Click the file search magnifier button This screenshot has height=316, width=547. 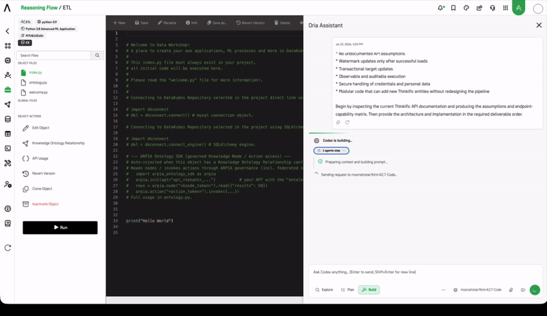pos(97,55)
